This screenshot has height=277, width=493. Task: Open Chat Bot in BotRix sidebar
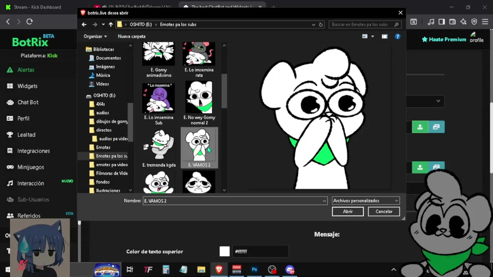pos(28,102)
